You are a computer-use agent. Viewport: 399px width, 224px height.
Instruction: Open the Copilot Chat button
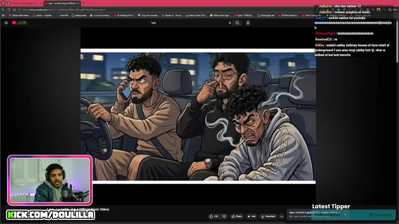click(392, 10)
